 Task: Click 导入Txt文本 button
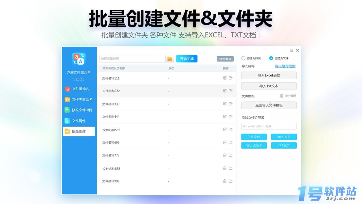pyautogui.click(x=269, y=86)
